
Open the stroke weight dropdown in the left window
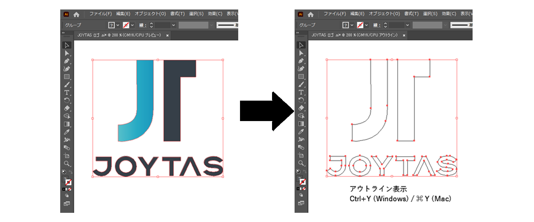point(174,25)
